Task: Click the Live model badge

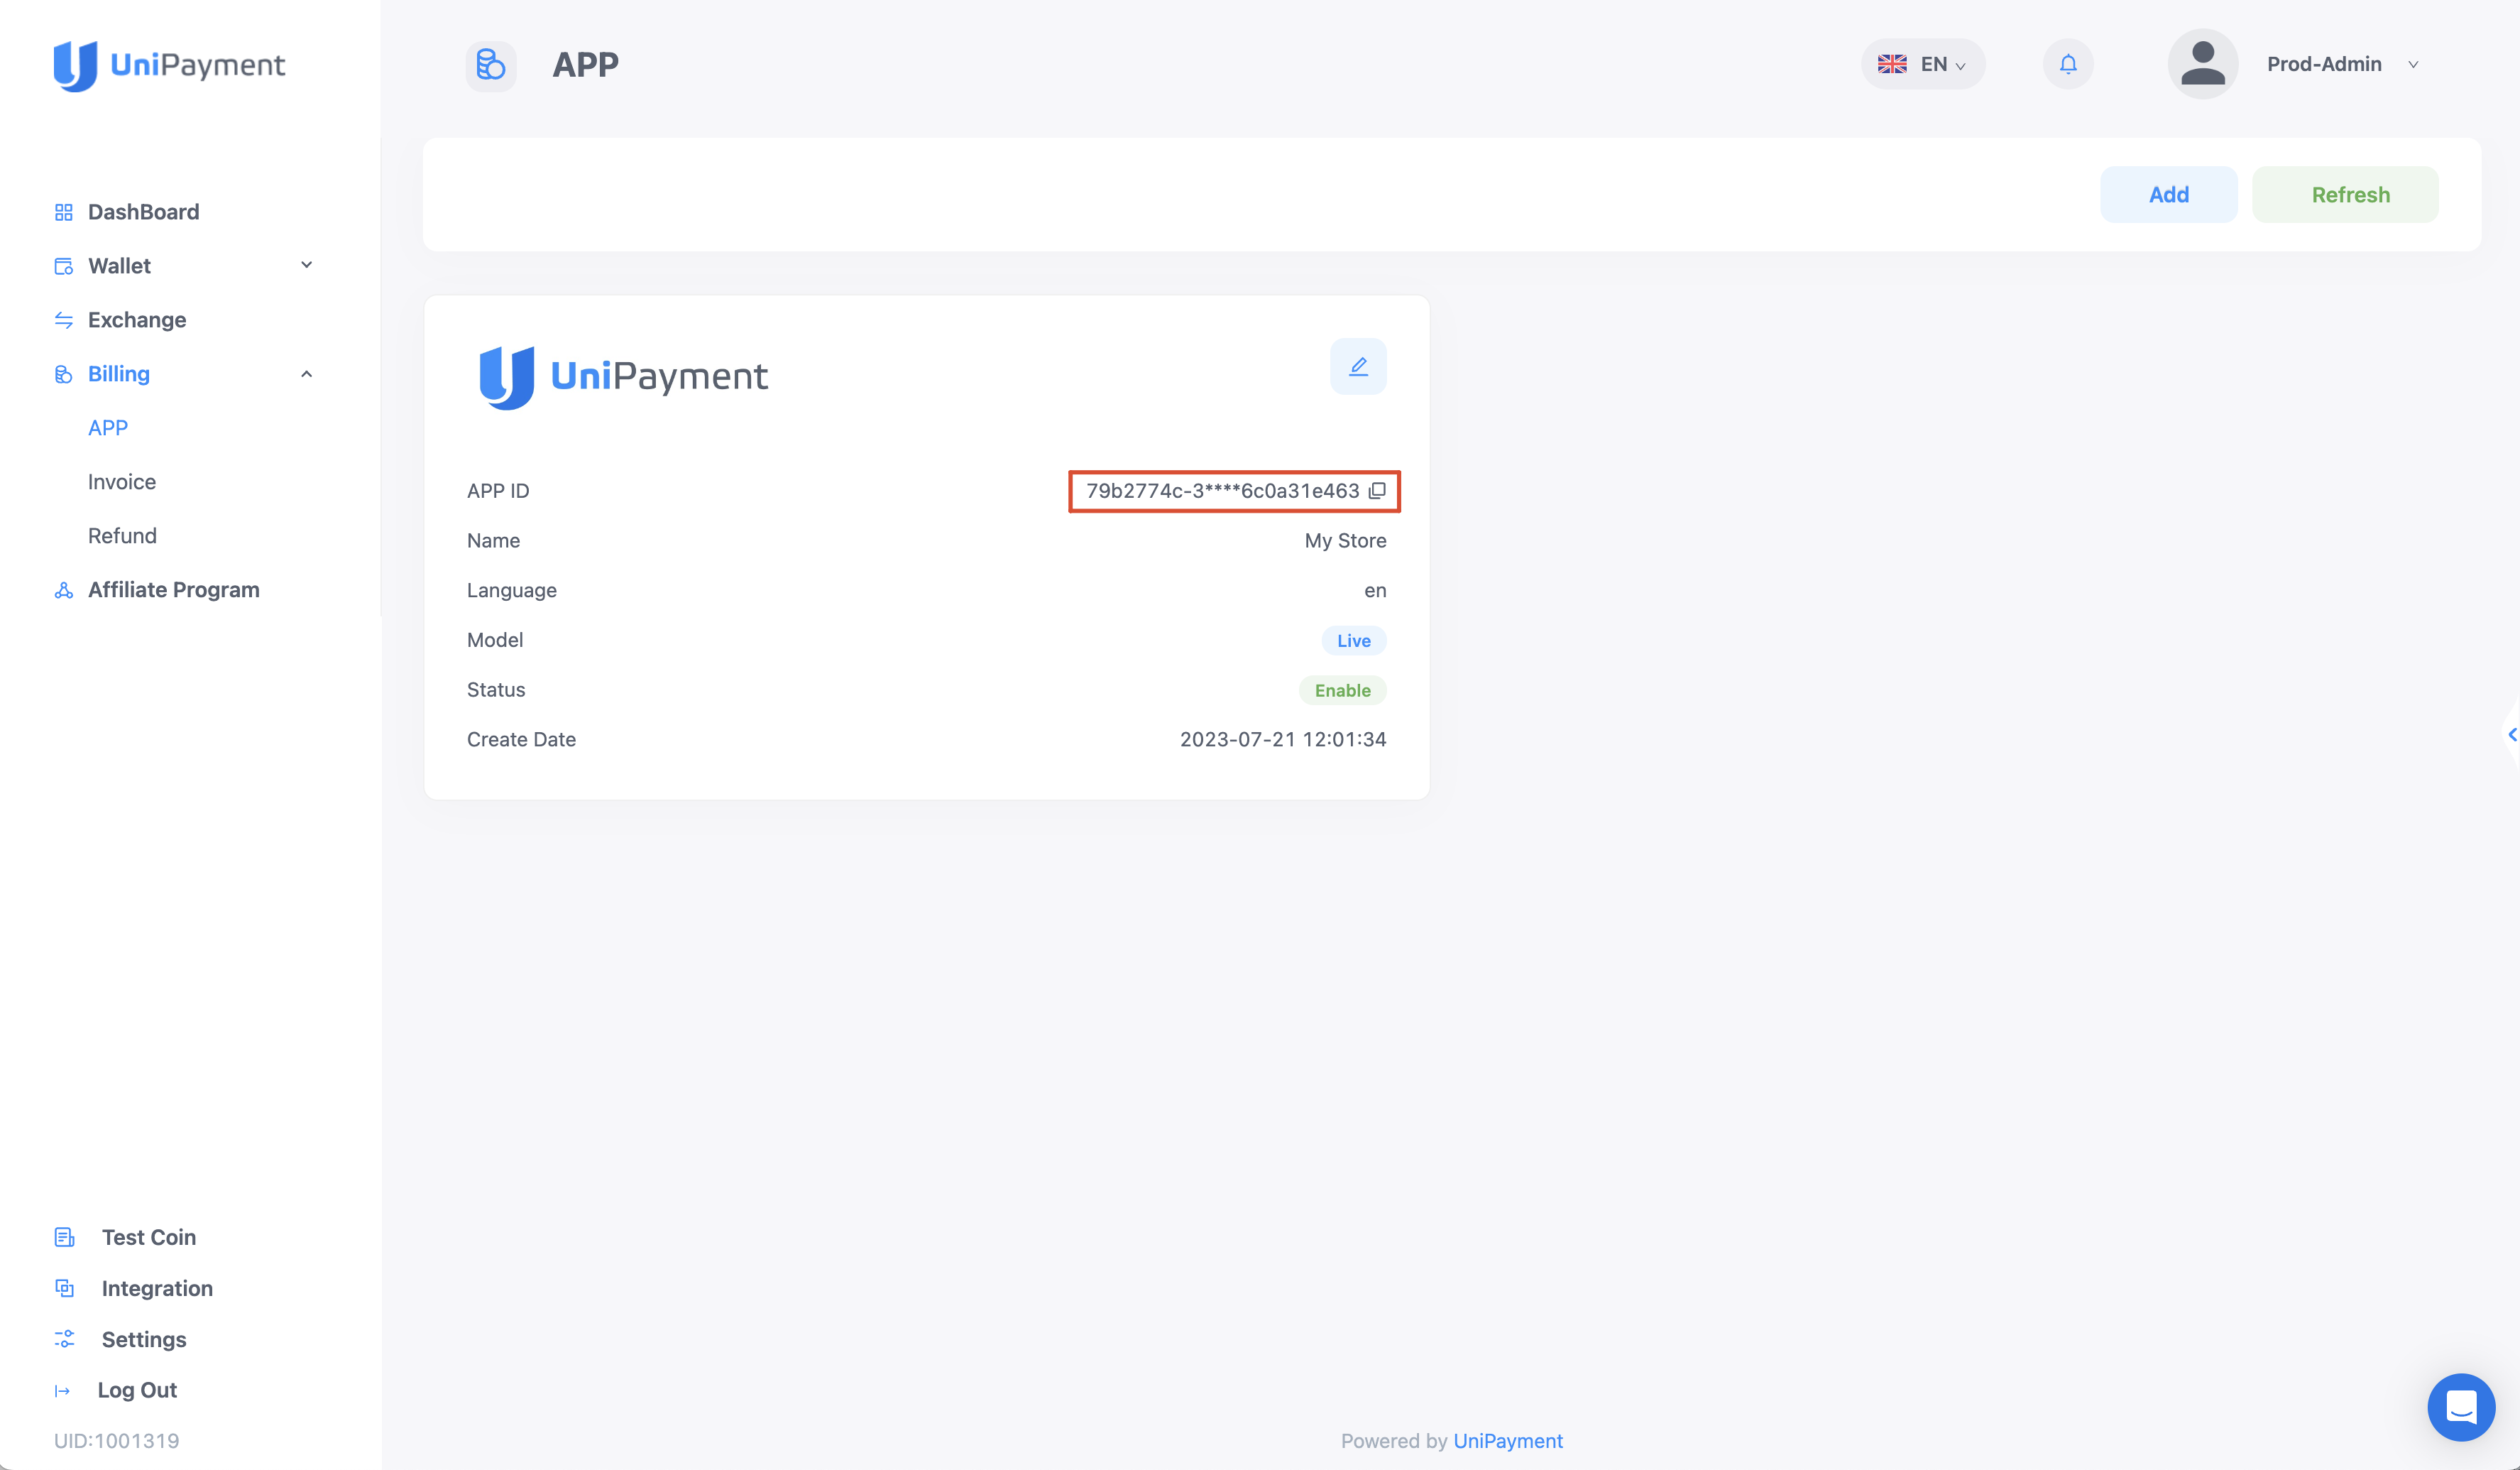Action: pyautogui.click(x=1353, y=641)
